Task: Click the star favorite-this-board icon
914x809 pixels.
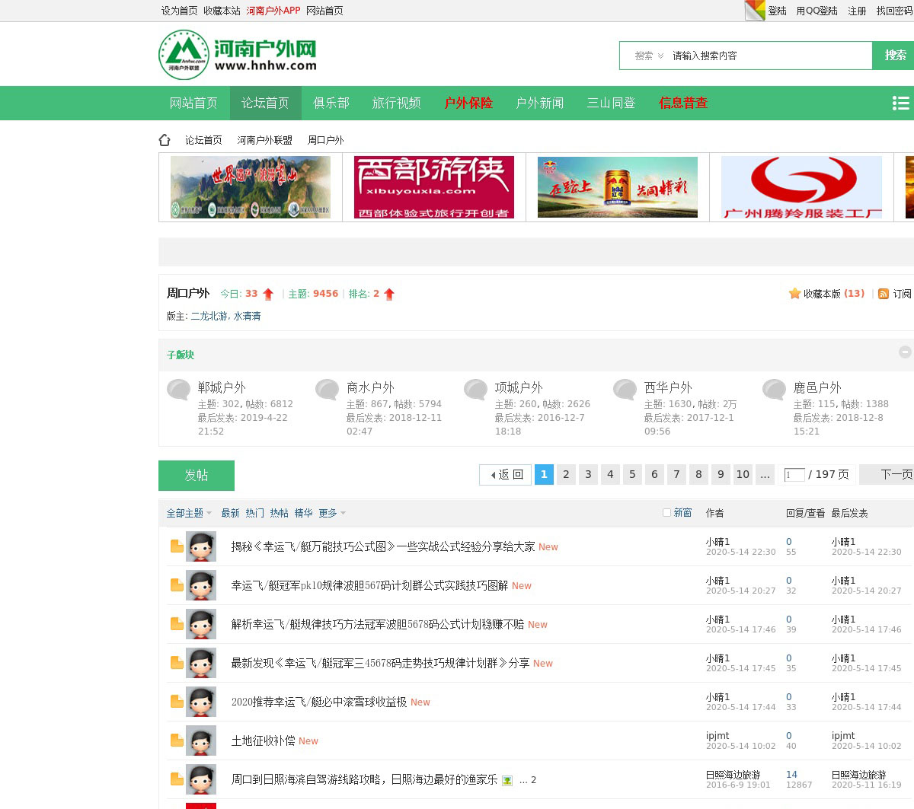Action: (x=794, y=294)
